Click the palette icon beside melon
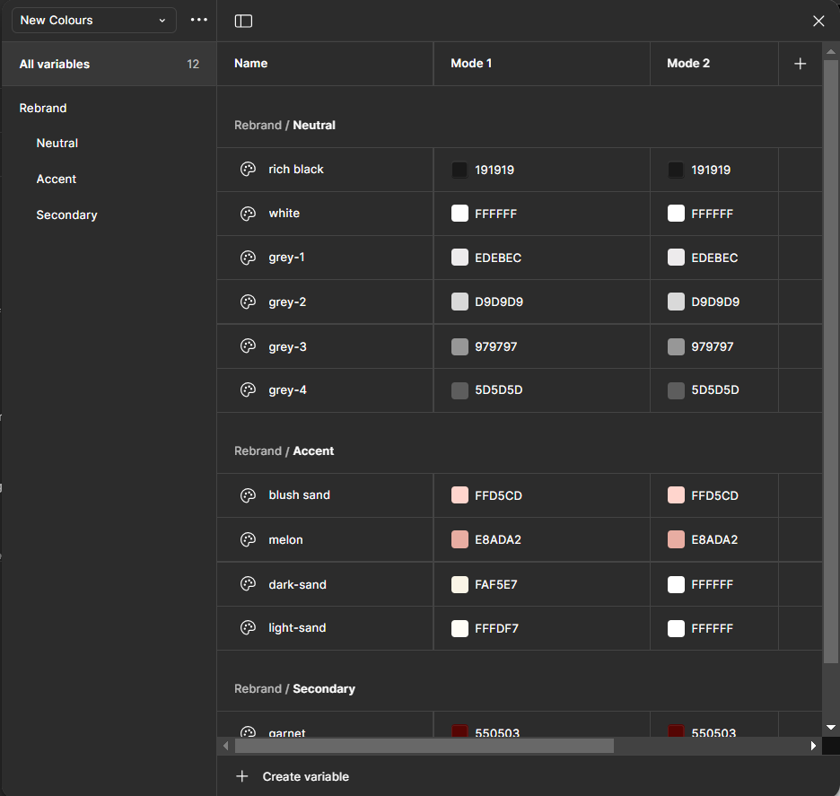The width and height of the screenshot is (840, 796). 249,540
